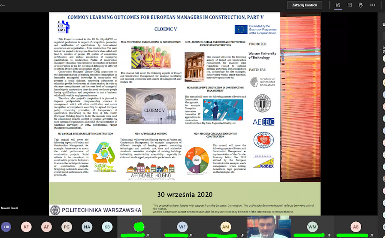Click the globe with red map logo
The image size is (385, 238).
(x=264, y=140)
